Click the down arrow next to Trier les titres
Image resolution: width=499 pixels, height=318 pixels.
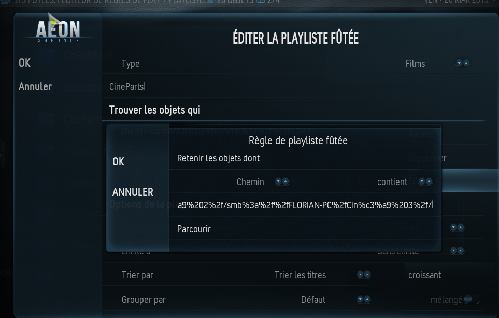coord(360,275)
